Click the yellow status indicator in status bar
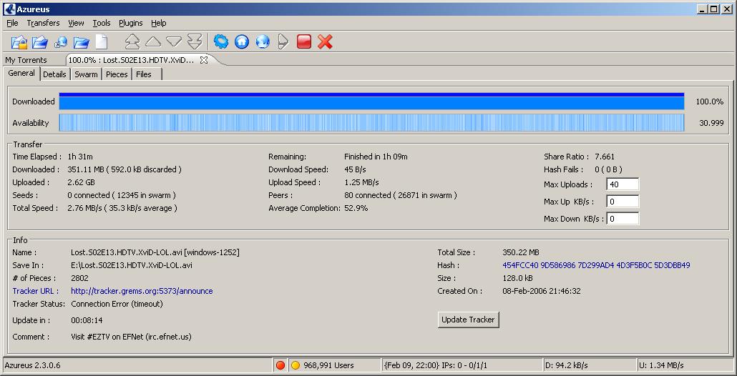This screenshot has height=376, width=737. click(x=296, y=365)
